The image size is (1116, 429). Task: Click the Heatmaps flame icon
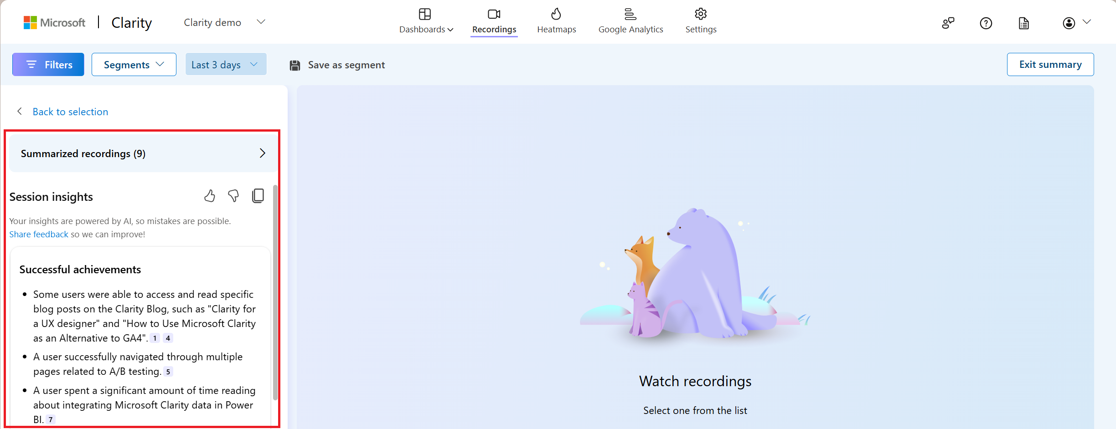click(556, 14)
